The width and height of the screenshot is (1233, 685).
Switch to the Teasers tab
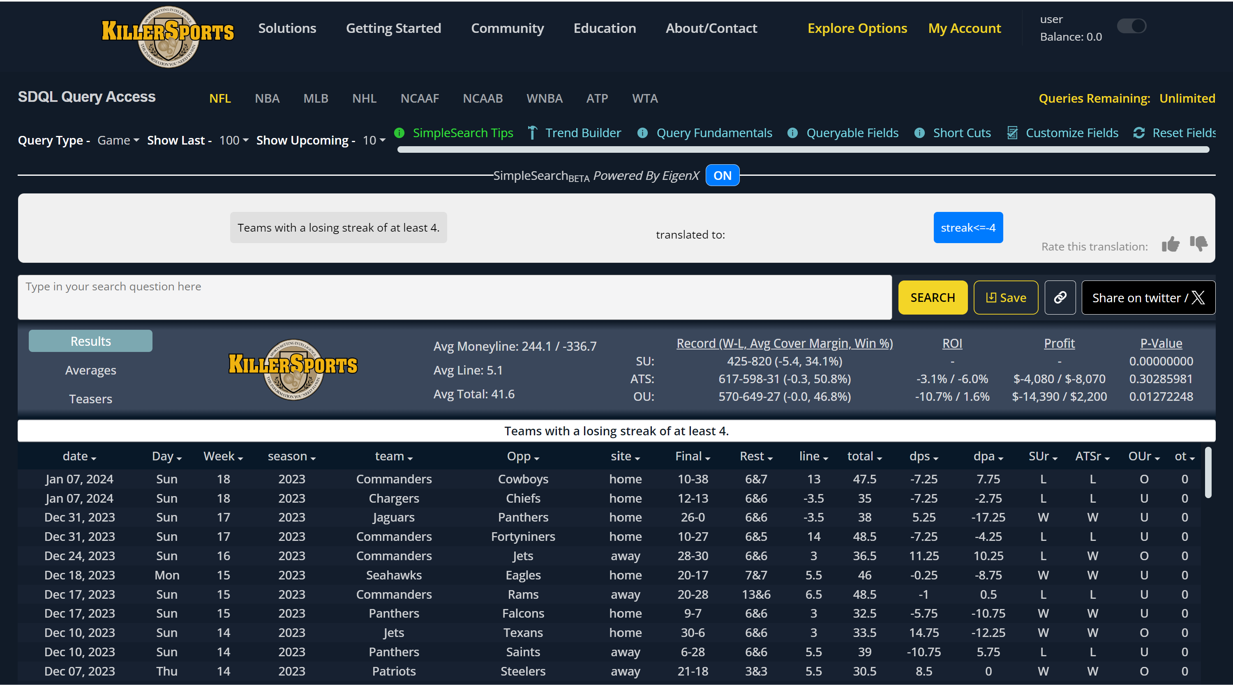[90, 399]
